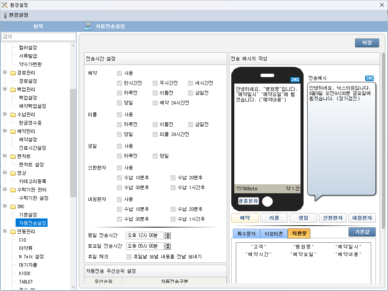Collapse the 수탁기관 관리 tree node
Image resolution: width=388 pixels, height=291 pixels.
[x=5, y=190]
